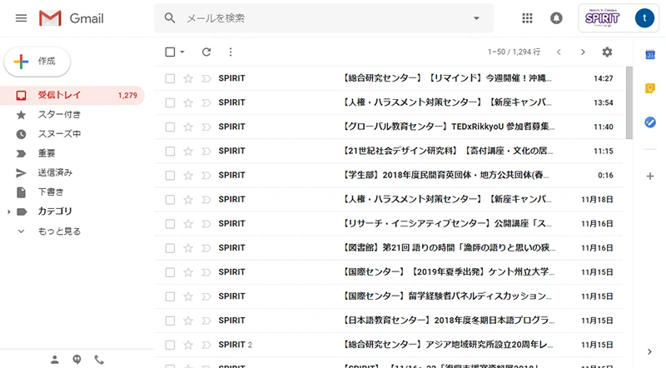Go to the 送信済み folder
The image size is (666, 368).
coord(55,172)
